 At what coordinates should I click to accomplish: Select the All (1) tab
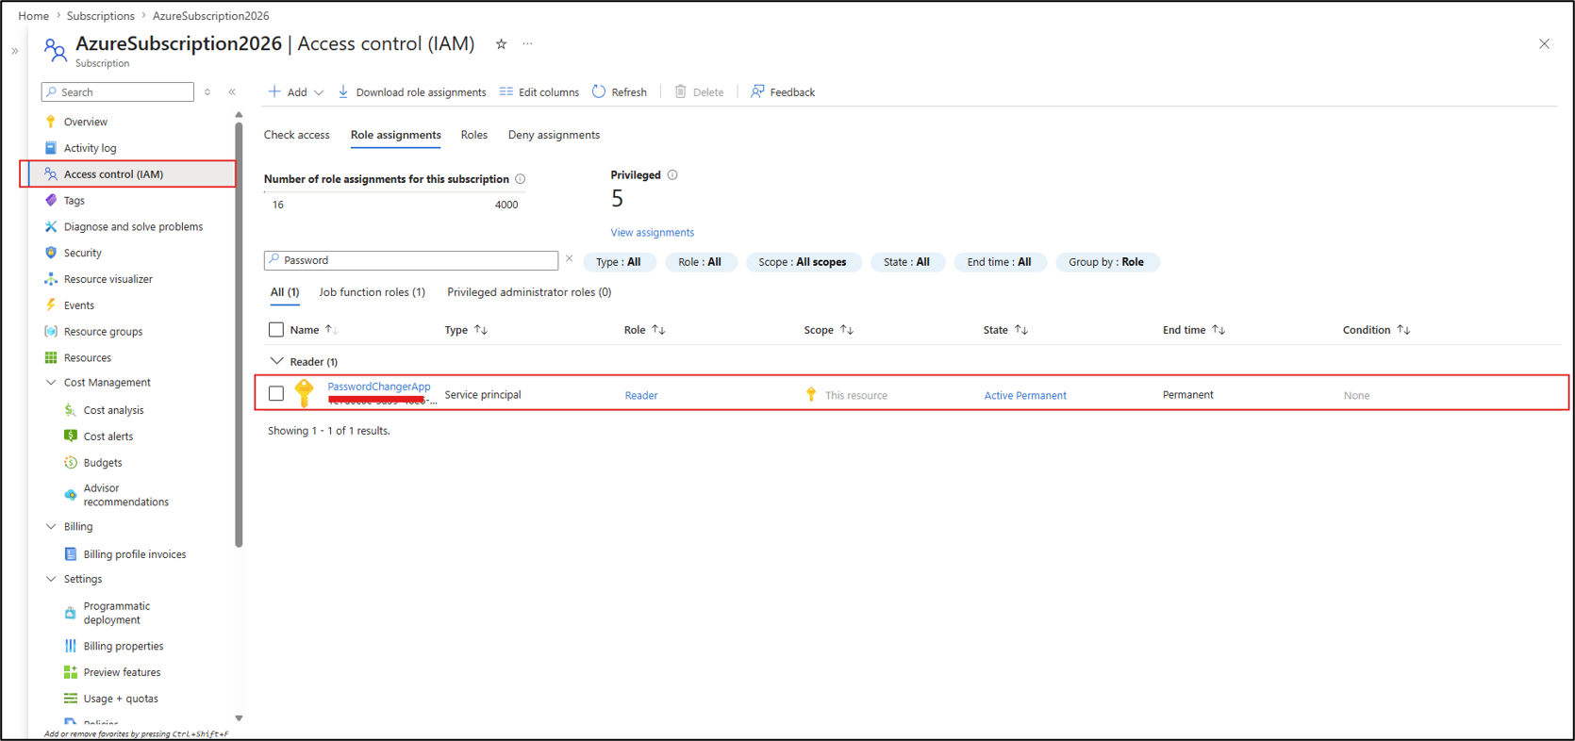285,292
